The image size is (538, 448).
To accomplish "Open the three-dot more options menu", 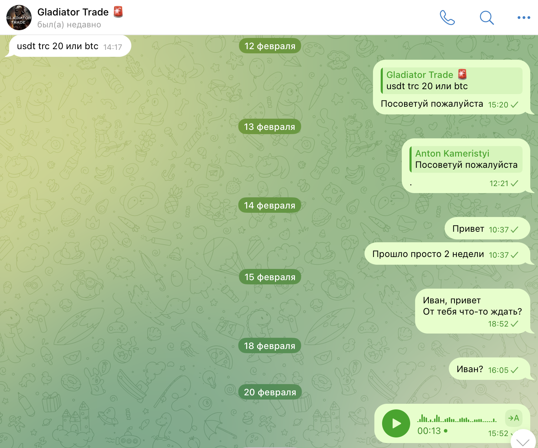I will pos(524,18).
